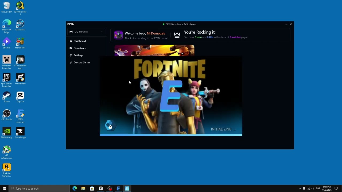Screen dimensions: 342x192
Task: Open Minecraft Launcher desktop icon
Action: click(x=7, y=62)
